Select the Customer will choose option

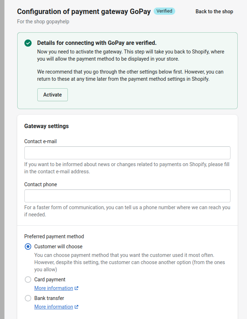pos(28,247)
